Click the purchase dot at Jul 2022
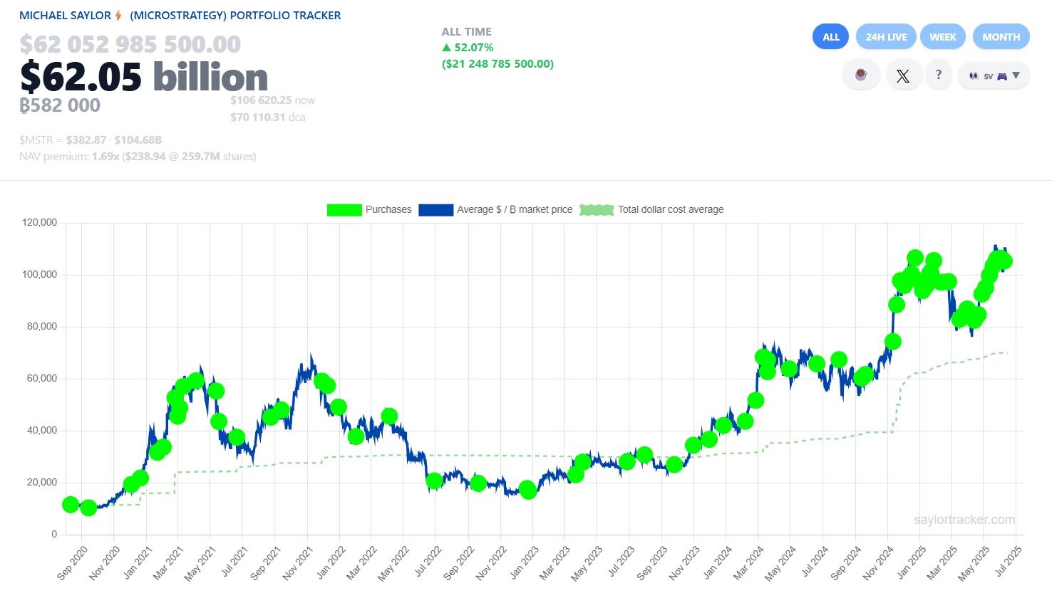This screenshot has width=1052, height=593. click(x=434, y=481)
